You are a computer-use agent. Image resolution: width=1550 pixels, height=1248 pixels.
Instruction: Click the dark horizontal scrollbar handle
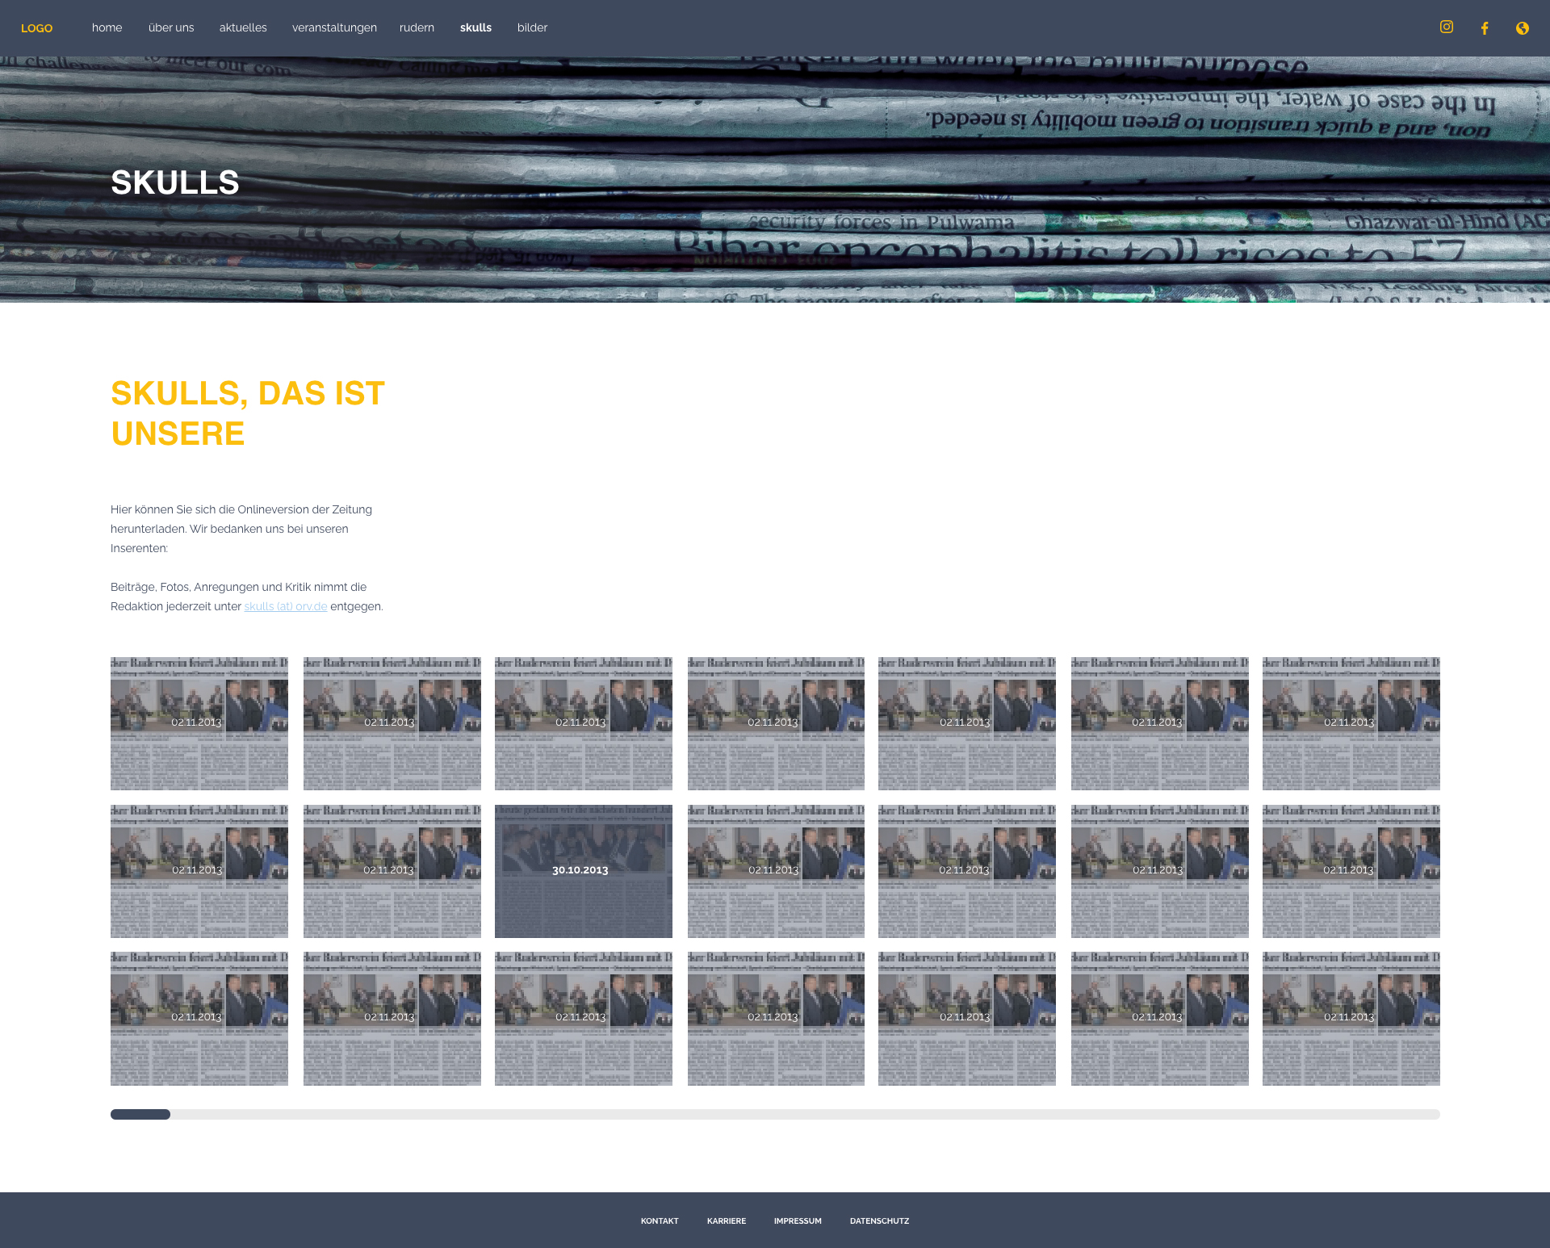click(140, 1114)
